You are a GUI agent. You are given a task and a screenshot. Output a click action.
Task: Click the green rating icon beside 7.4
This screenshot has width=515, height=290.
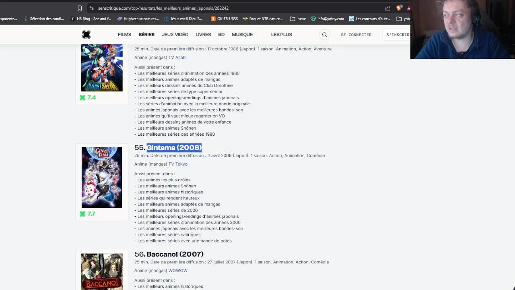point(82,97)
